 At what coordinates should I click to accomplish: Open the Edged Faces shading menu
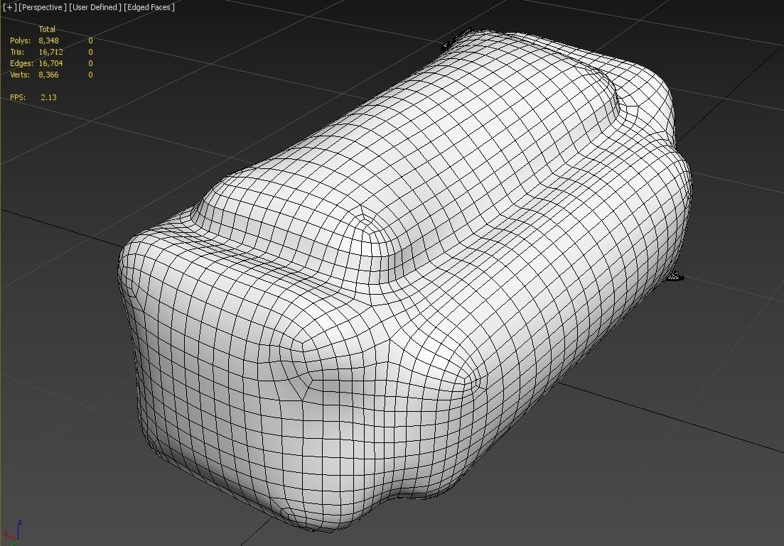[x=149, y=8]
